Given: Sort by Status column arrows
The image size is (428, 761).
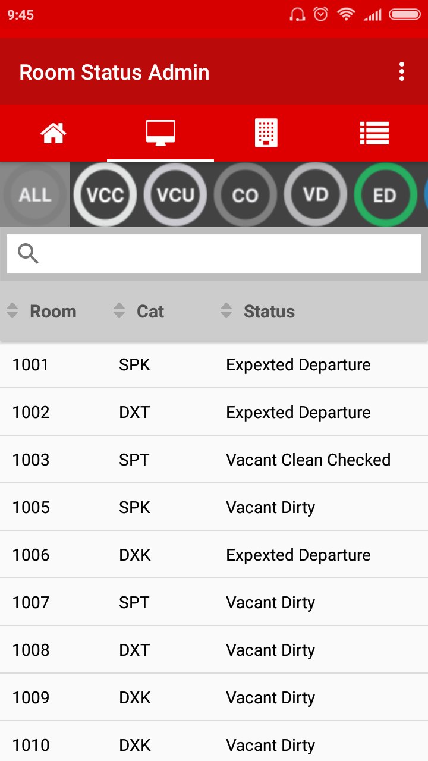Looking at the screenshot, I should pyautogui.click(x=226, y=310).
